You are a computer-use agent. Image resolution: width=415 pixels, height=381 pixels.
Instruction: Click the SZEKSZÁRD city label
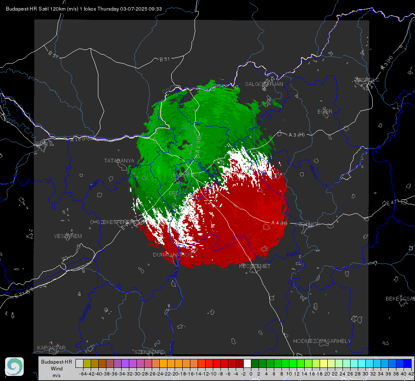pos(150,352)
